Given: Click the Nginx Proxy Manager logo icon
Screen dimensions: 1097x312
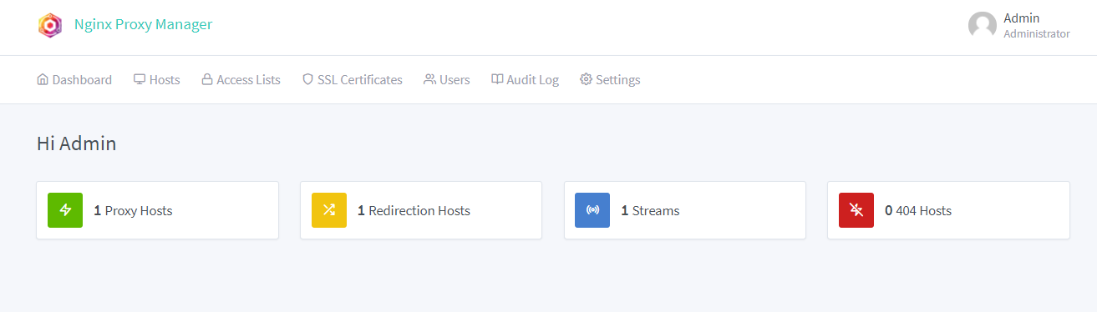Looking at the screenshot, I should point(50,25).
